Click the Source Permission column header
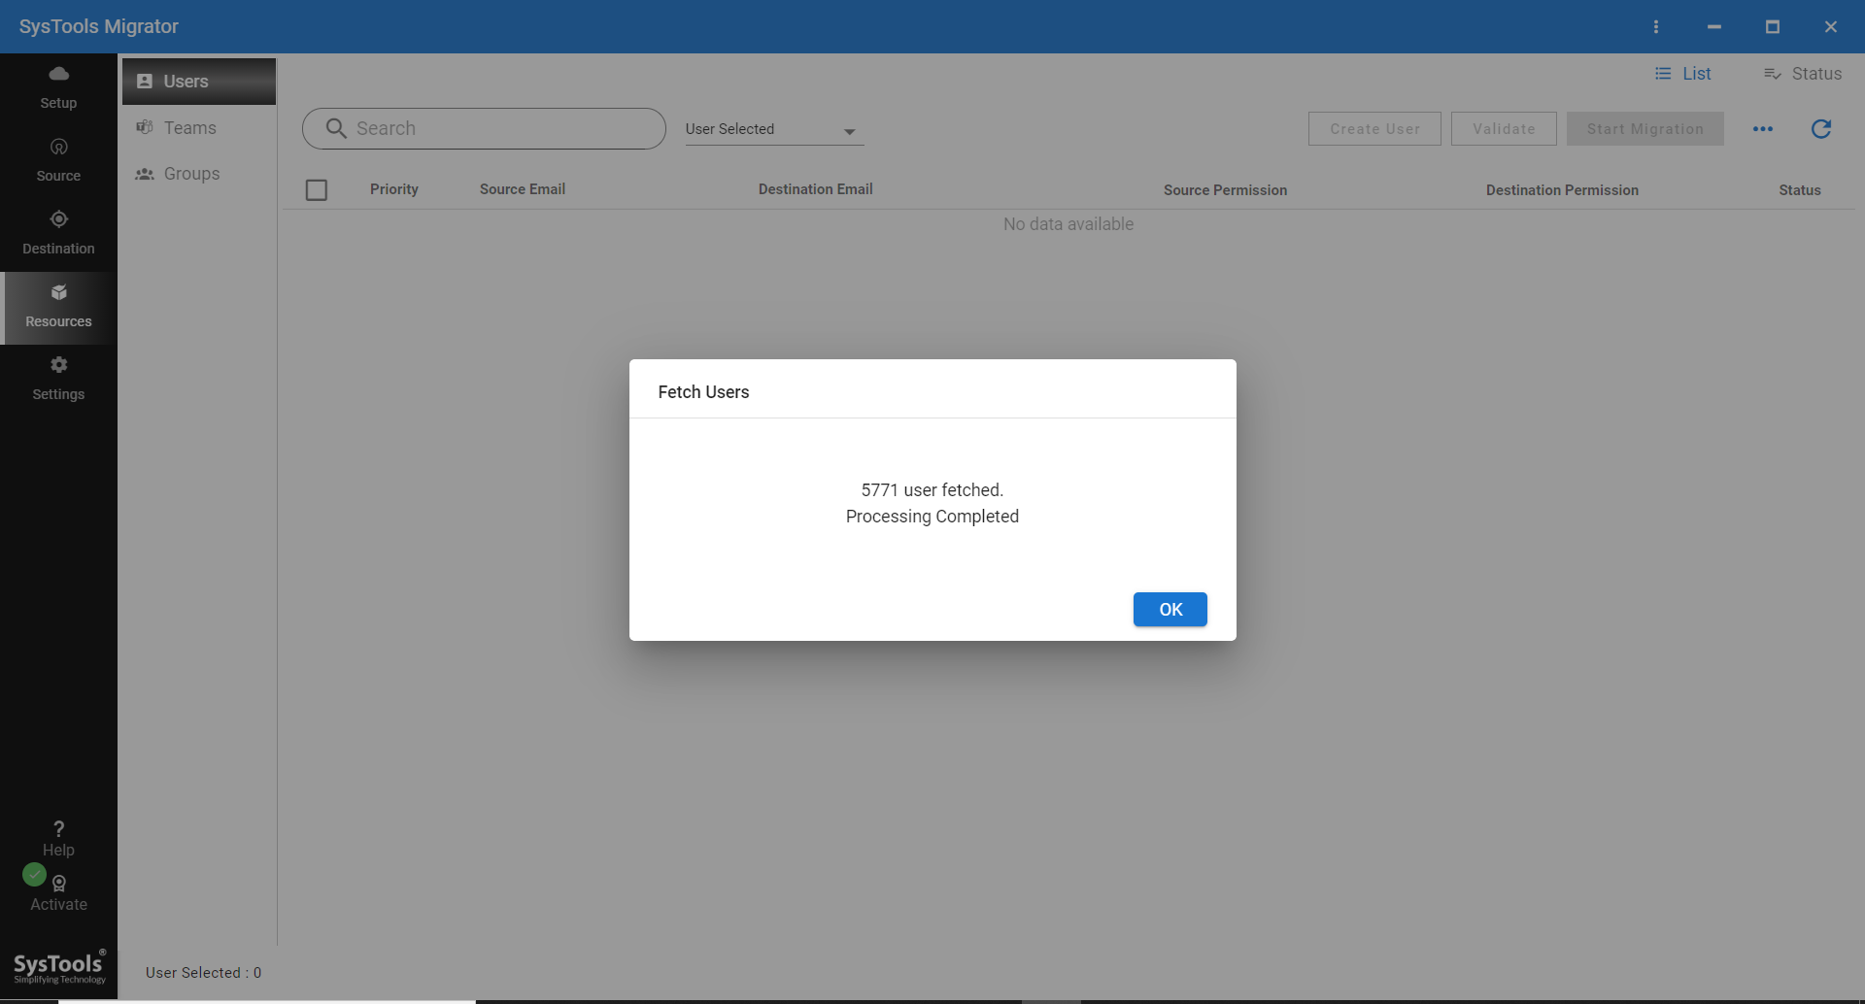1865x1004 pixels. (x=1226, y=190)
